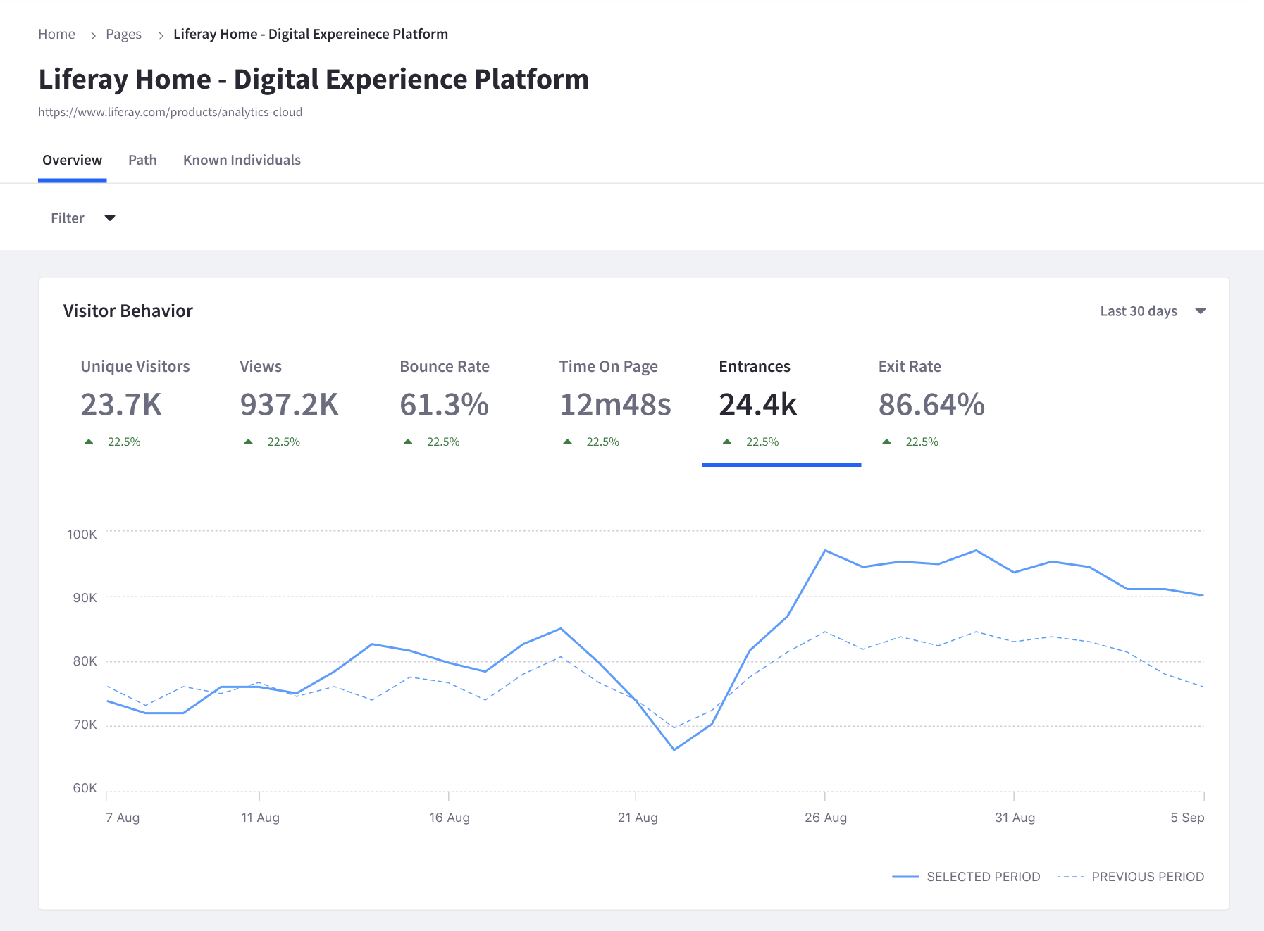This screenshot has width=1264, height=931.
Task: Open the Known Individuals tab
Action: tap(242, 160)
